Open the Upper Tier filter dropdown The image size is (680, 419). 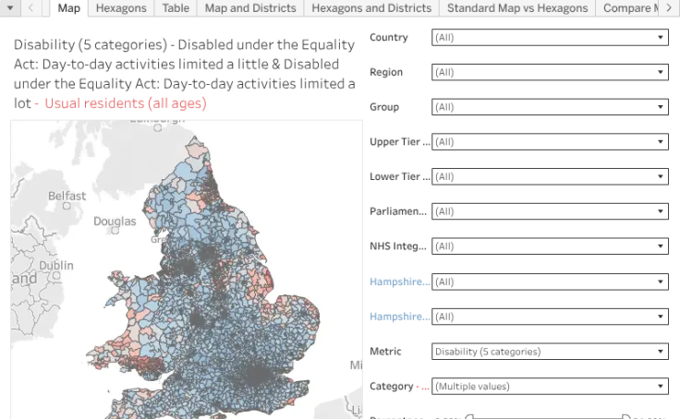(550, 142)
